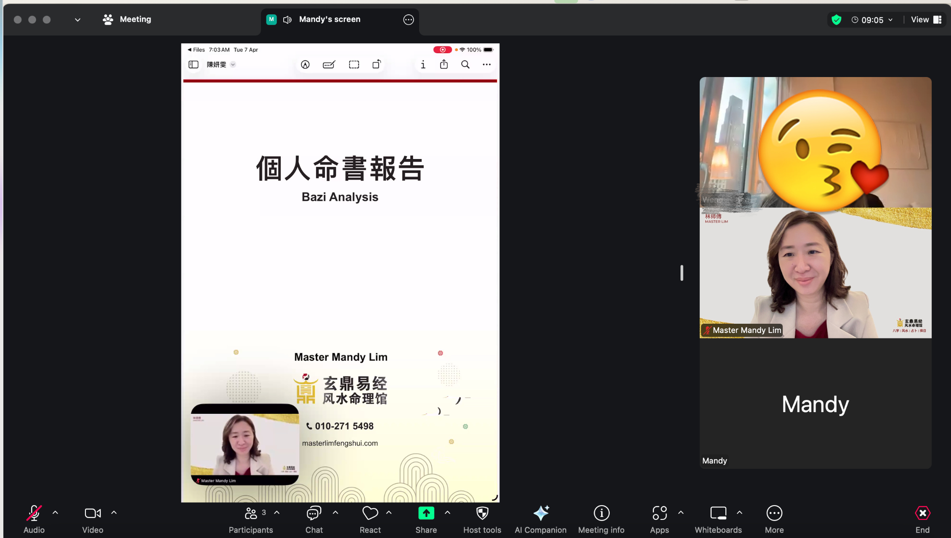Image resolution: width=951 pixels, height=538 pixels.
Task: Open more options for Mandy's screen share
Action: 408,19
